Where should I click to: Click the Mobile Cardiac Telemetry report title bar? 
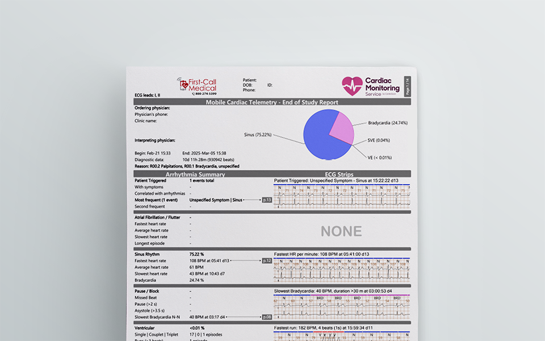click(x=272, y=102)
